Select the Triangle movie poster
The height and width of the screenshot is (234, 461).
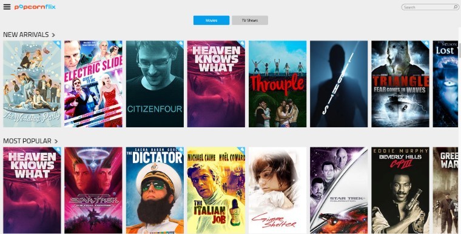coord(400,84)
